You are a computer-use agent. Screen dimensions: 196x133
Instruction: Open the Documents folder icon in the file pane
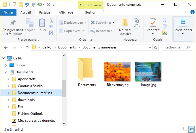(86, 69)
